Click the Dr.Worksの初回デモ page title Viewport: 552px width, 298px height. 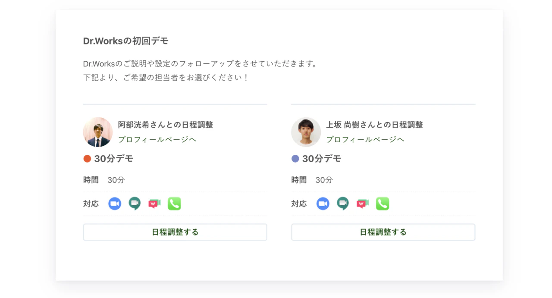[126, 41]
